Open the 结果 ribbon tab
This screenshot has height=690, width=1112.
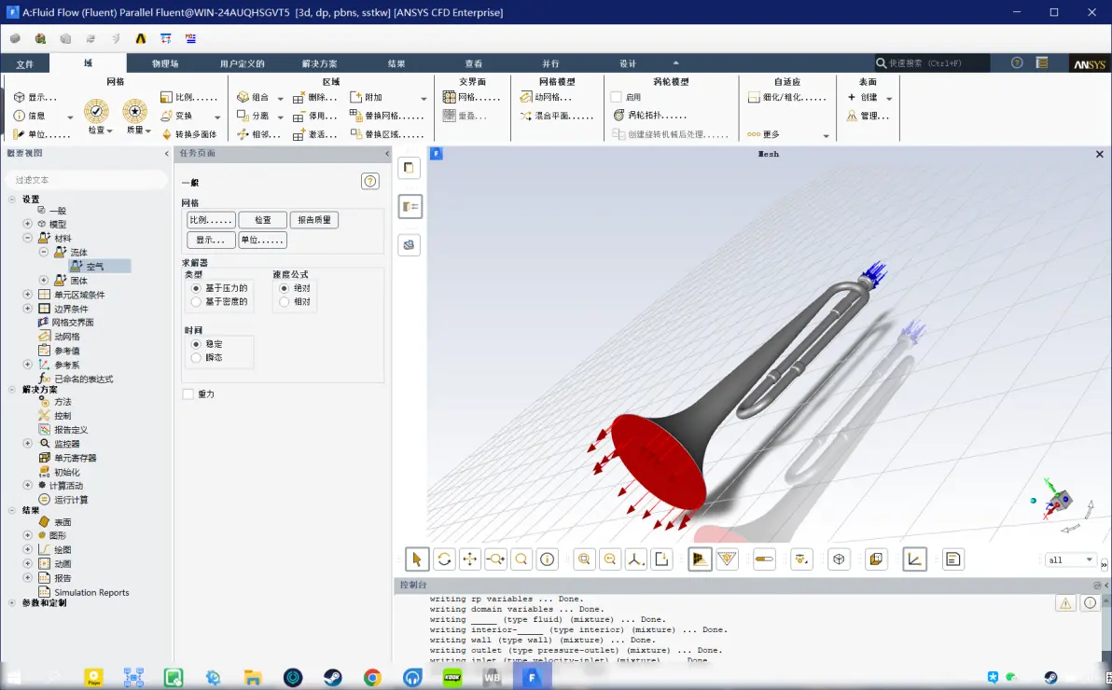point(396,64)
